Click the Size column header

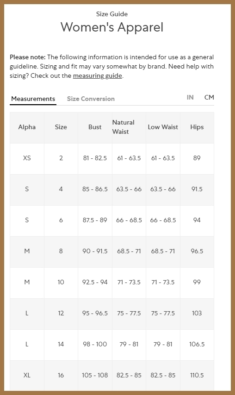click(61, 127)
